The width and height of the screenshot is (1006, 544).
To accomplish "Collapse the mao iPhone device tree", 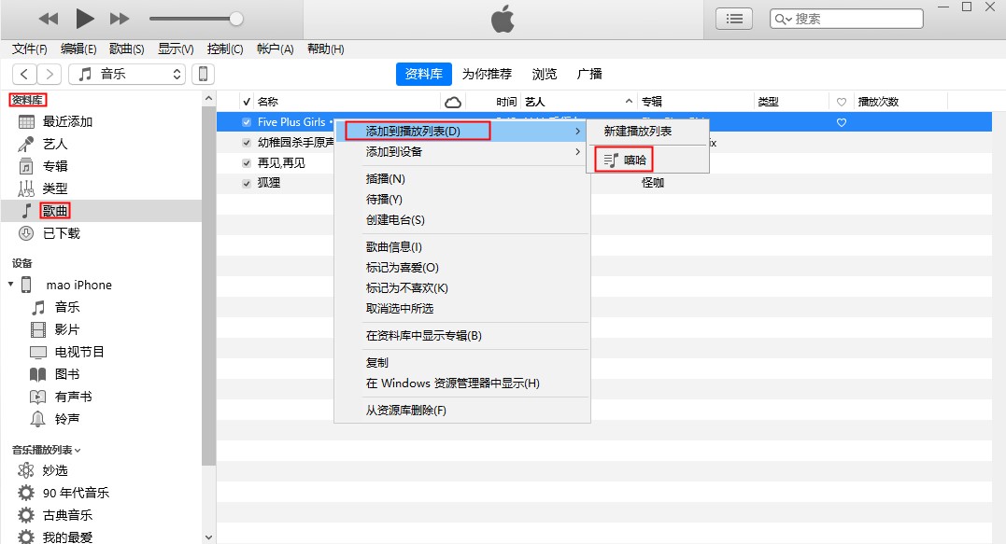I will tap(11, 285).
